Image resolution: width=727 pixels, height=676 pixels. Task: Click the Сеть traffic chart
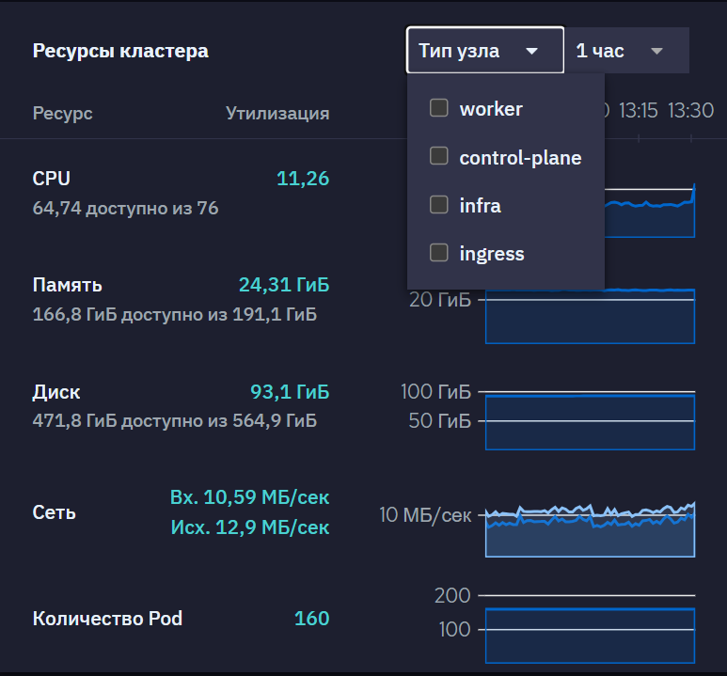pyautogui.click(x=591, y=529)
